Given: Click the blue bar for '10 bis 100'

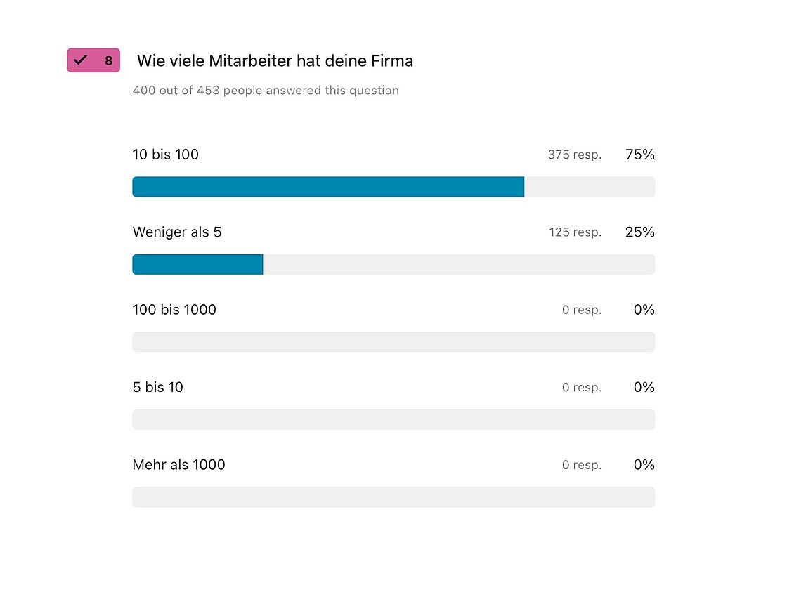Looking at the screenshot, I should (x=328, y=187).
